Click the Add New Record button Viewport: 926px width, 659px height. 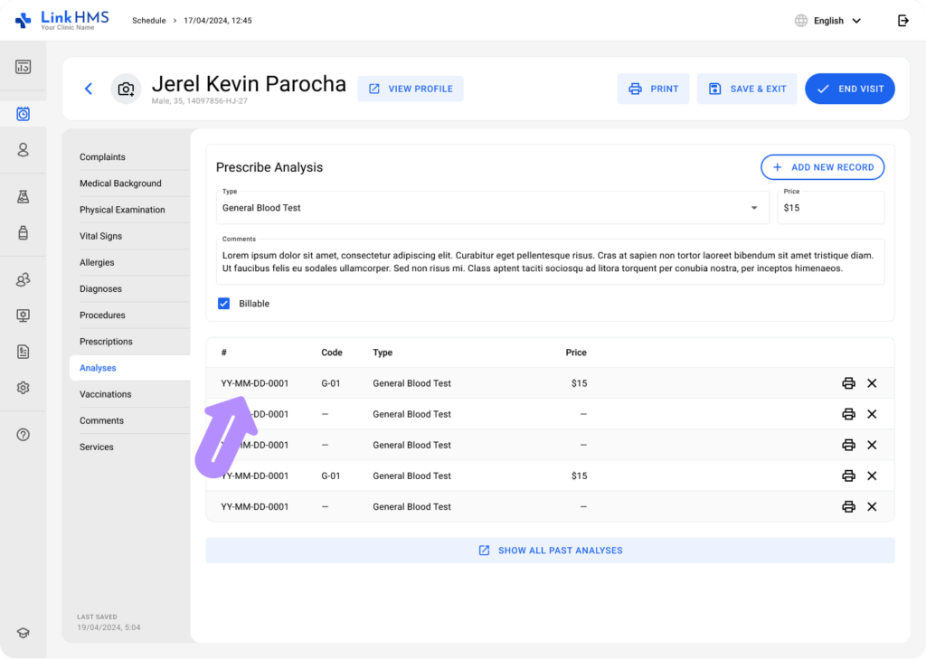[x=823, y=167]
